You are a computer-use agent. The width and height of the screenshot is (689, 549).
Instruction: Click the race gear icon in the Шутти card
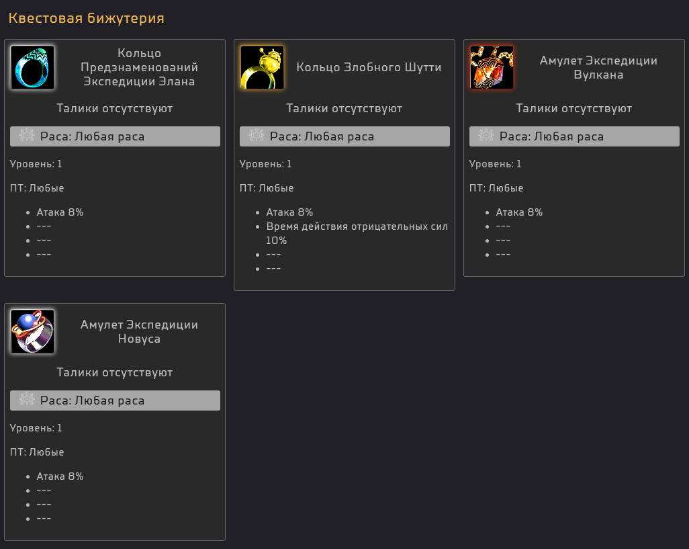[x=256, y=136]
